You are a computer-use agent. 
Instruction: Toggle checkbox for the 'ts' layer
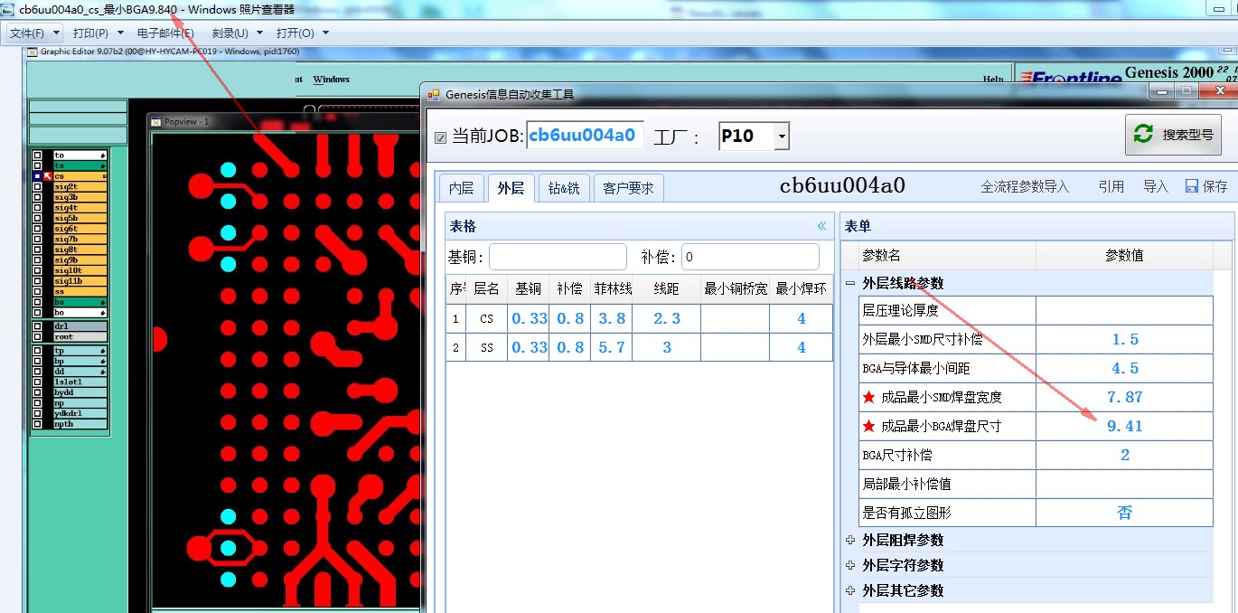[x=37, y=165]
